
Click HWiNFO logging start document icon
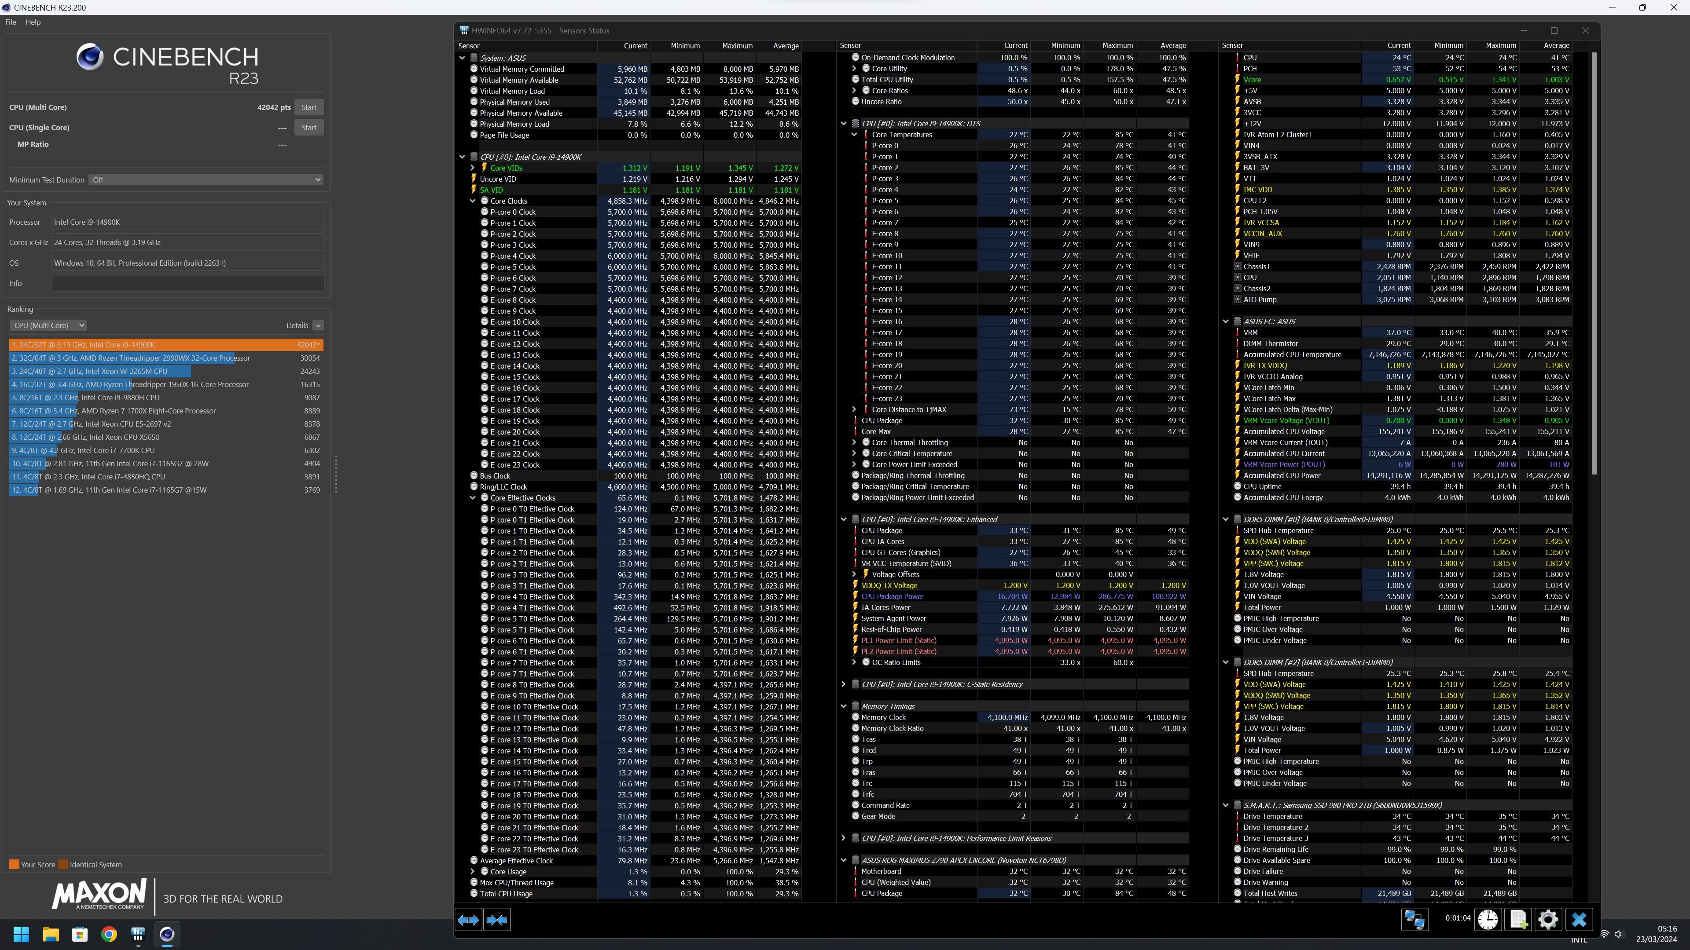(x=1517, y=919)
